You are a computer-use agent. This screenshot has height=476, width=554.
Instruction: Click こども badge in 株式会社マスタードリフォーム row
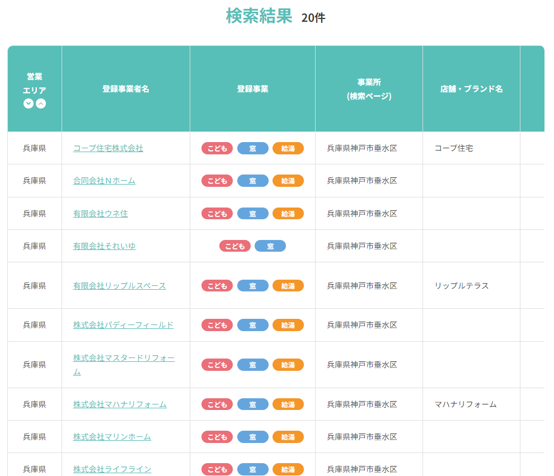pos(217,365)
